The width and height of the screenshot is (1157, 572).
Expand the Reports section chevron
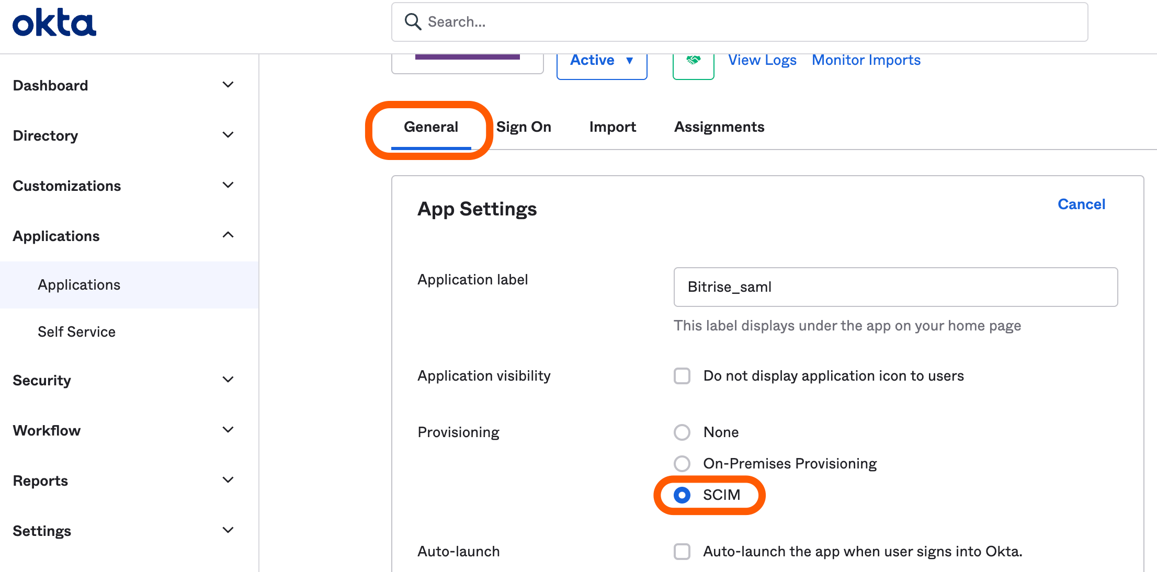point(228,480)
